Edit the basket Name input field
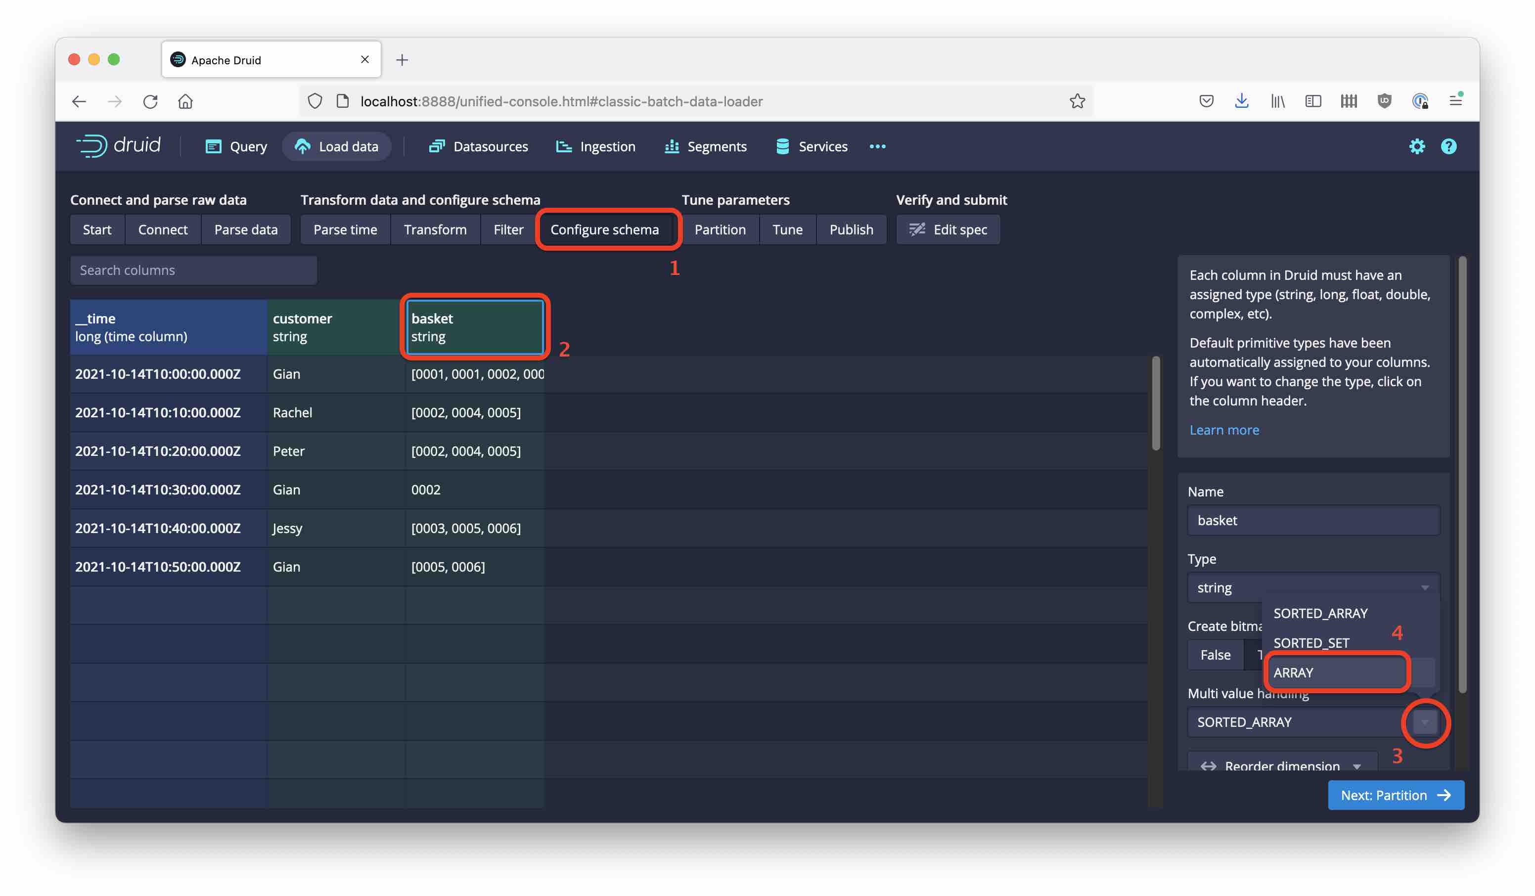The height and width of the screenshot is (896, 1535). 1313,521
